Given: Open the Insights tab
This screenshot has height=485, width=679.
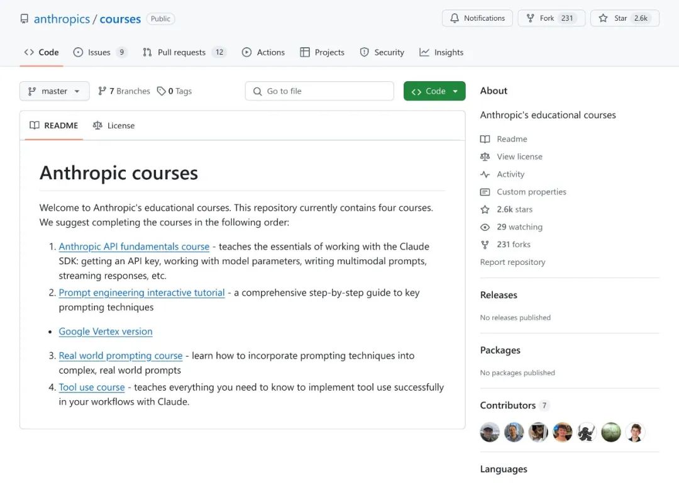Looking at the screenshot, I should point(441,52).
